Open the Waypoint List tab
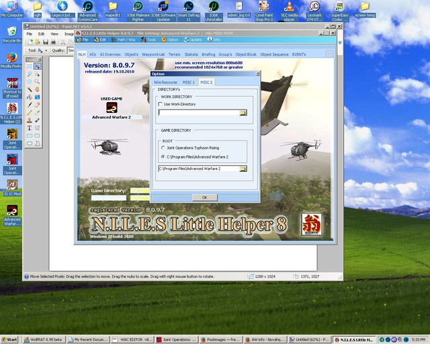430x344 pixels. tap(153, 54)
